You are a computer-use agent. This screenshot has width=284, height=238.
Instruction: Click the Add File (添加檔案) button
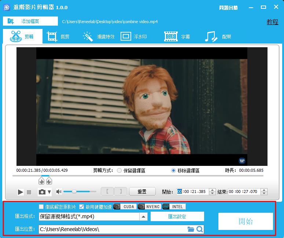[x=30, y=21]
